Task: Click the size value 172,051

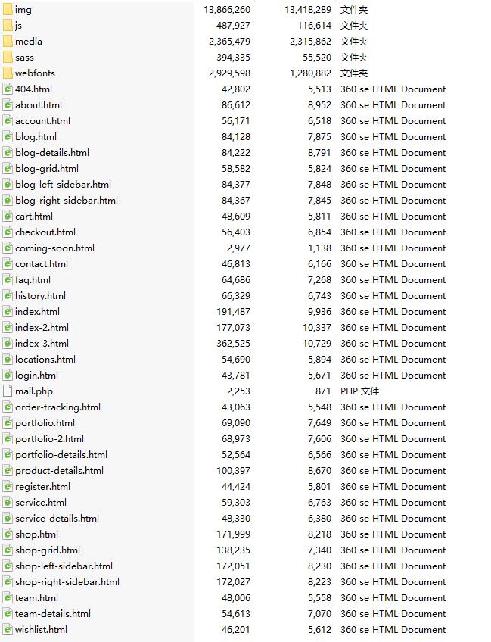Action: click(x=233, y=566)
